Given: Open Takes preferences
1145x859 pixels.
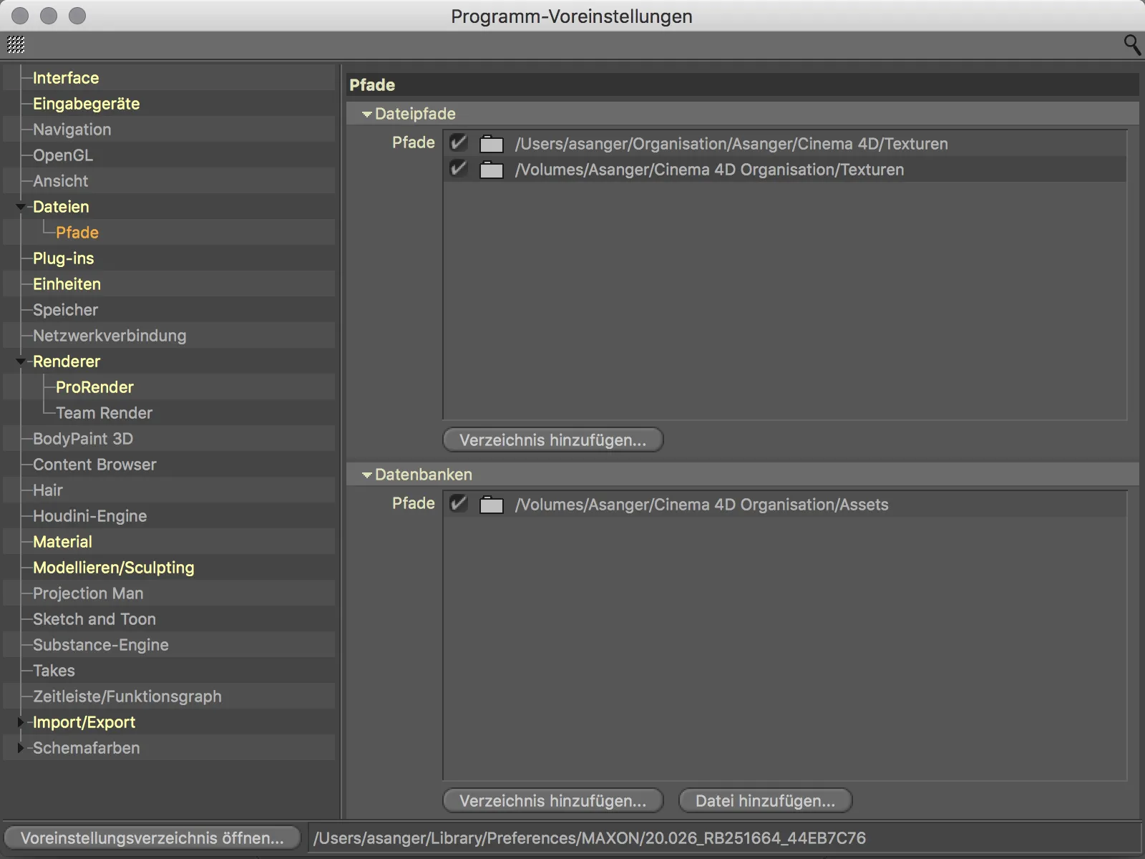Looking at the screenshot, I should pyautogui.click(x=54, y=671).
